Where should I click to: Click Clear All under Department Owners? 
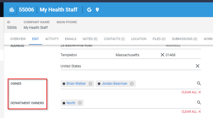point(191,112)
